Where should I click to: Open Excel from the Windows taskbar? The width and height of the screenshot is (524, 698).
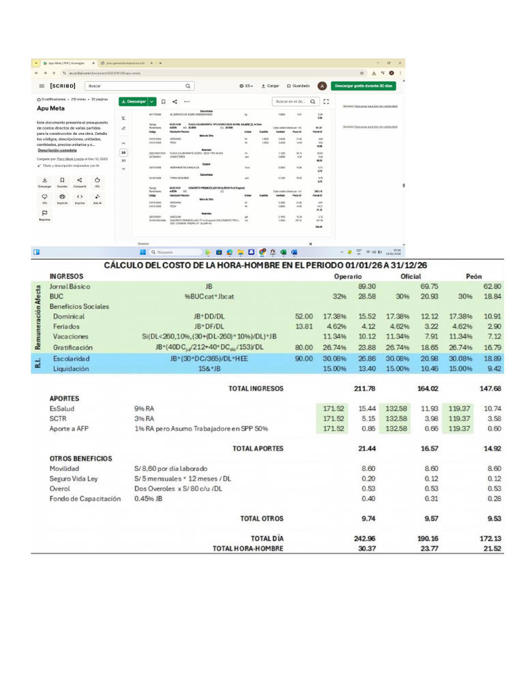tap(283, 252)
